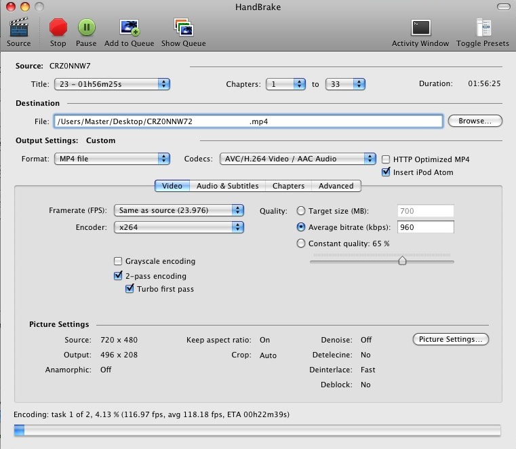This screenshot has width=516, height=449.
Task: Pause the encoding job
Action: tap(86, 28)
